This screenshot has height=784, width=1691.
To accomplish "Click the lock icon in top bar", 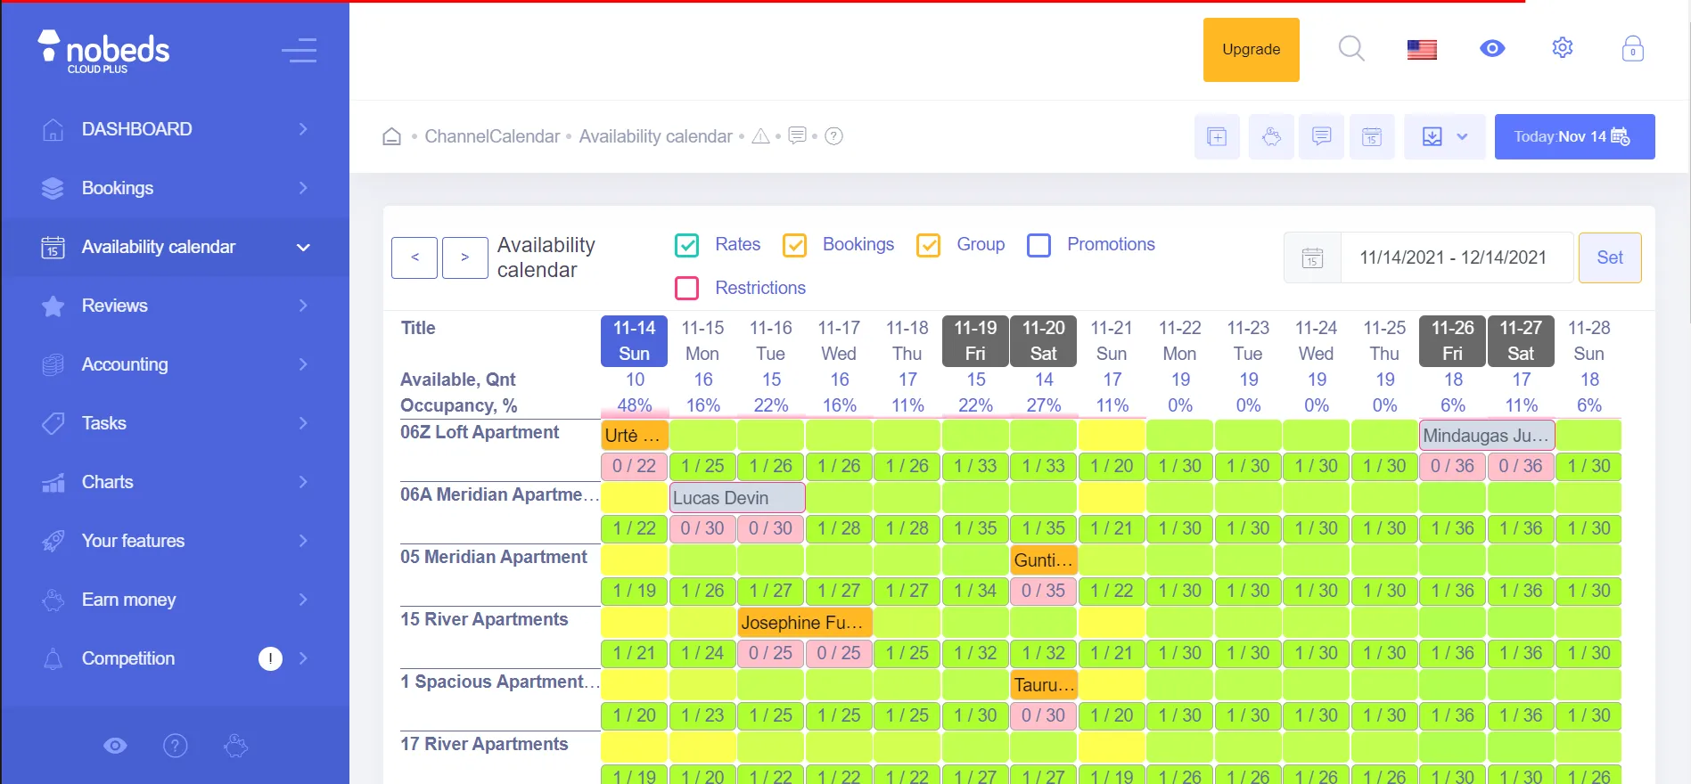I will coord(1633,49).
